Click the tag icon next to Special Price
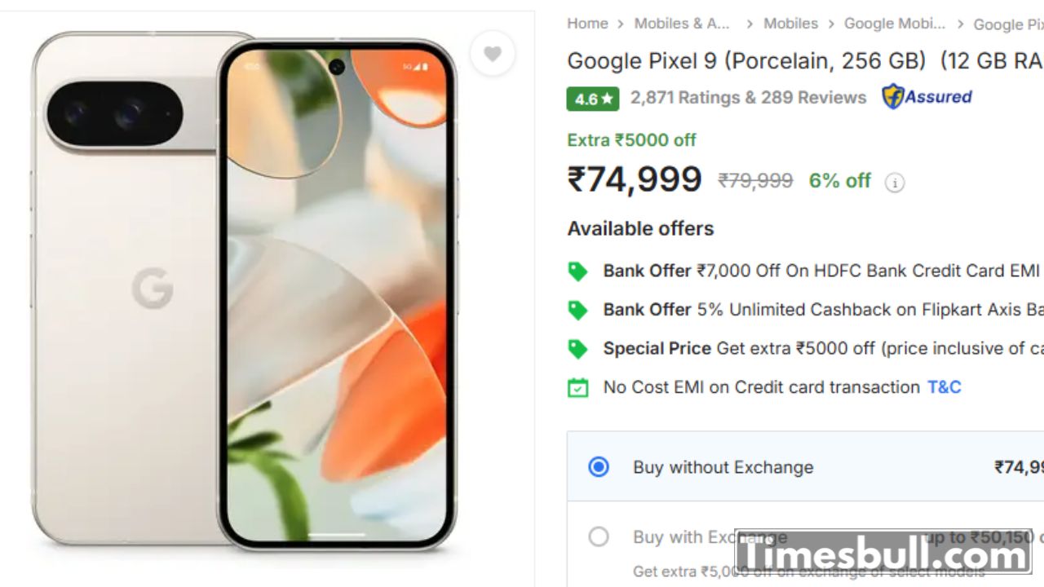 tap(577, 349)
